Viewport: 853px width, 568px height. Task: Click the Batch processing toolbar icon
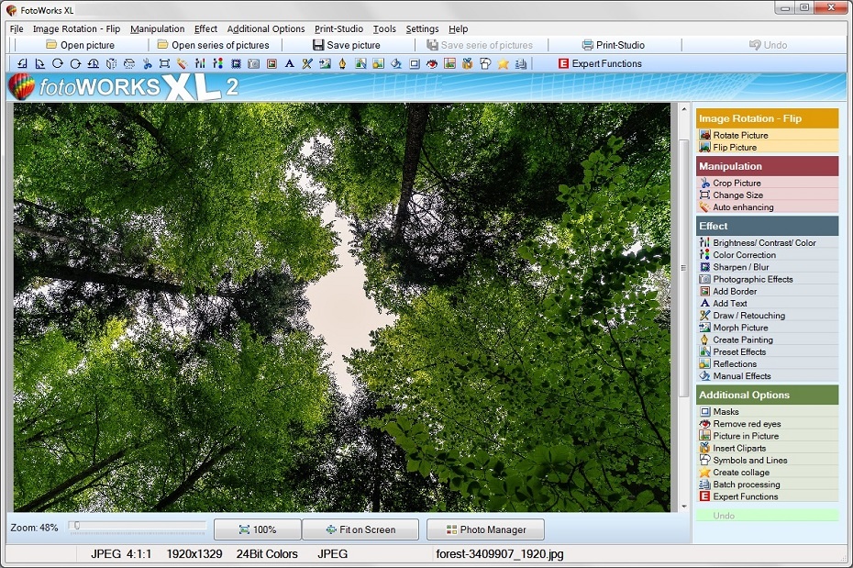coord(521,63)
